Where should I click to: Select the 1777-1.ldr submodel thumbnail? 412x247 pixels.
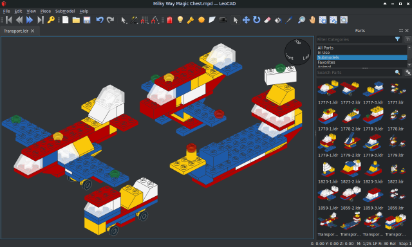[328, 93]
